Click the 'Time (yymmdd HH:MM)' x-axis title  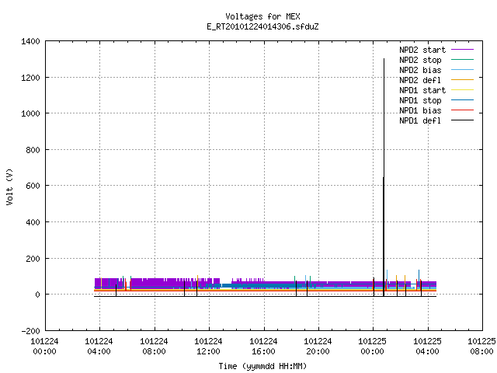tap(262, 366)
